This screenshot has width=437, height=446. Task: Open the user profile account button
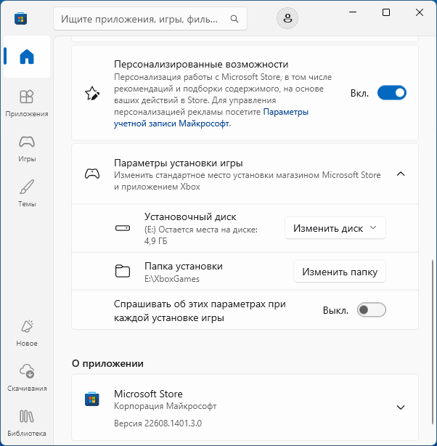tap(287, 18)
